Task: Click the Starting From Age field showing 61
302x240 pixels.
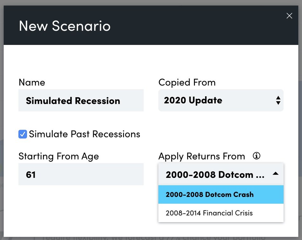Action: [x=81, y=174]
